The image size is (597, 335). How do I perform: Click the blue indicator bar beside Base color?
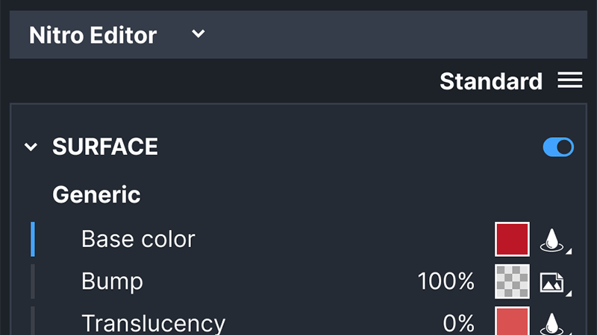click(x=33, y=239)
